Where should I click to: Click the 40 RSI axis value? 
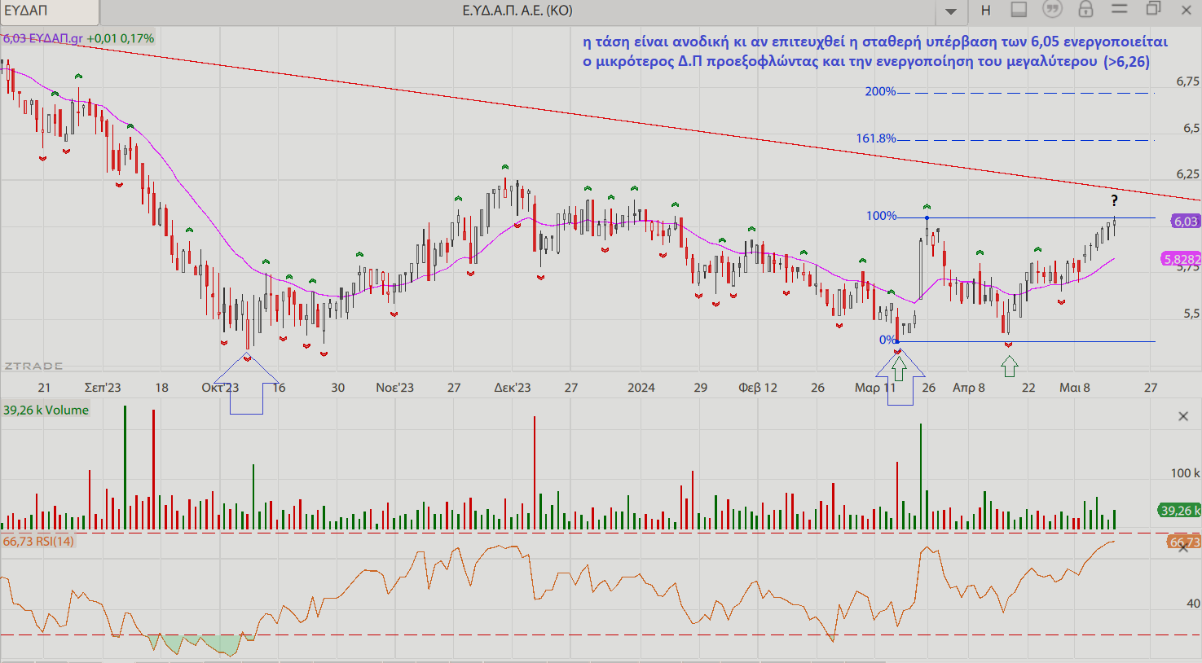point(1193,604)
